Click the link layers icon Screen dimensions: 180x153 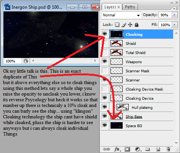106,149
